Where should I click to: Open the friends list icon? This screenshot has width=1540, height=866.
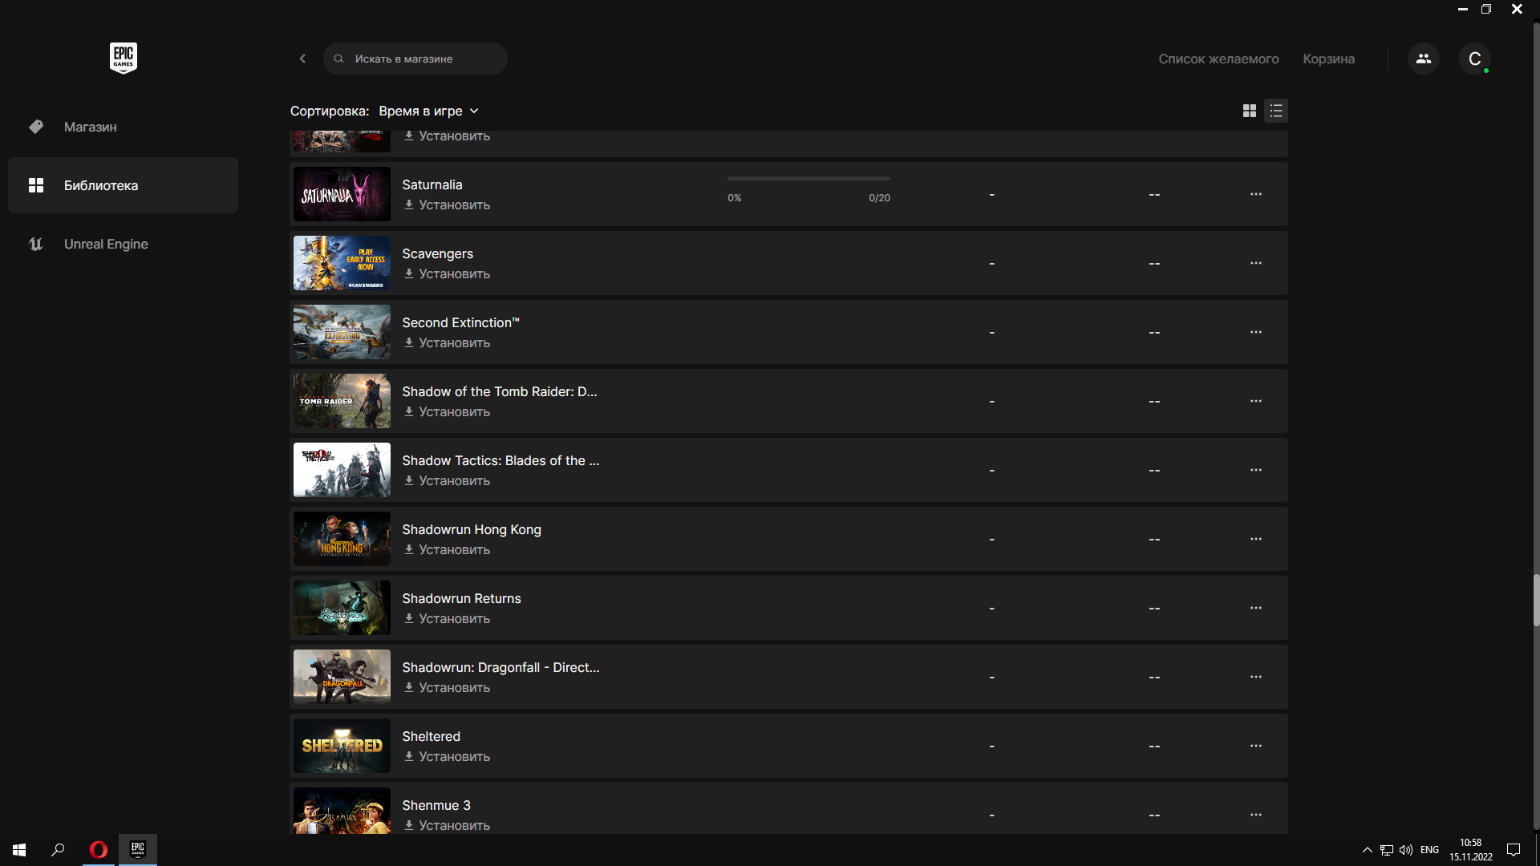tap(1424, 59)
